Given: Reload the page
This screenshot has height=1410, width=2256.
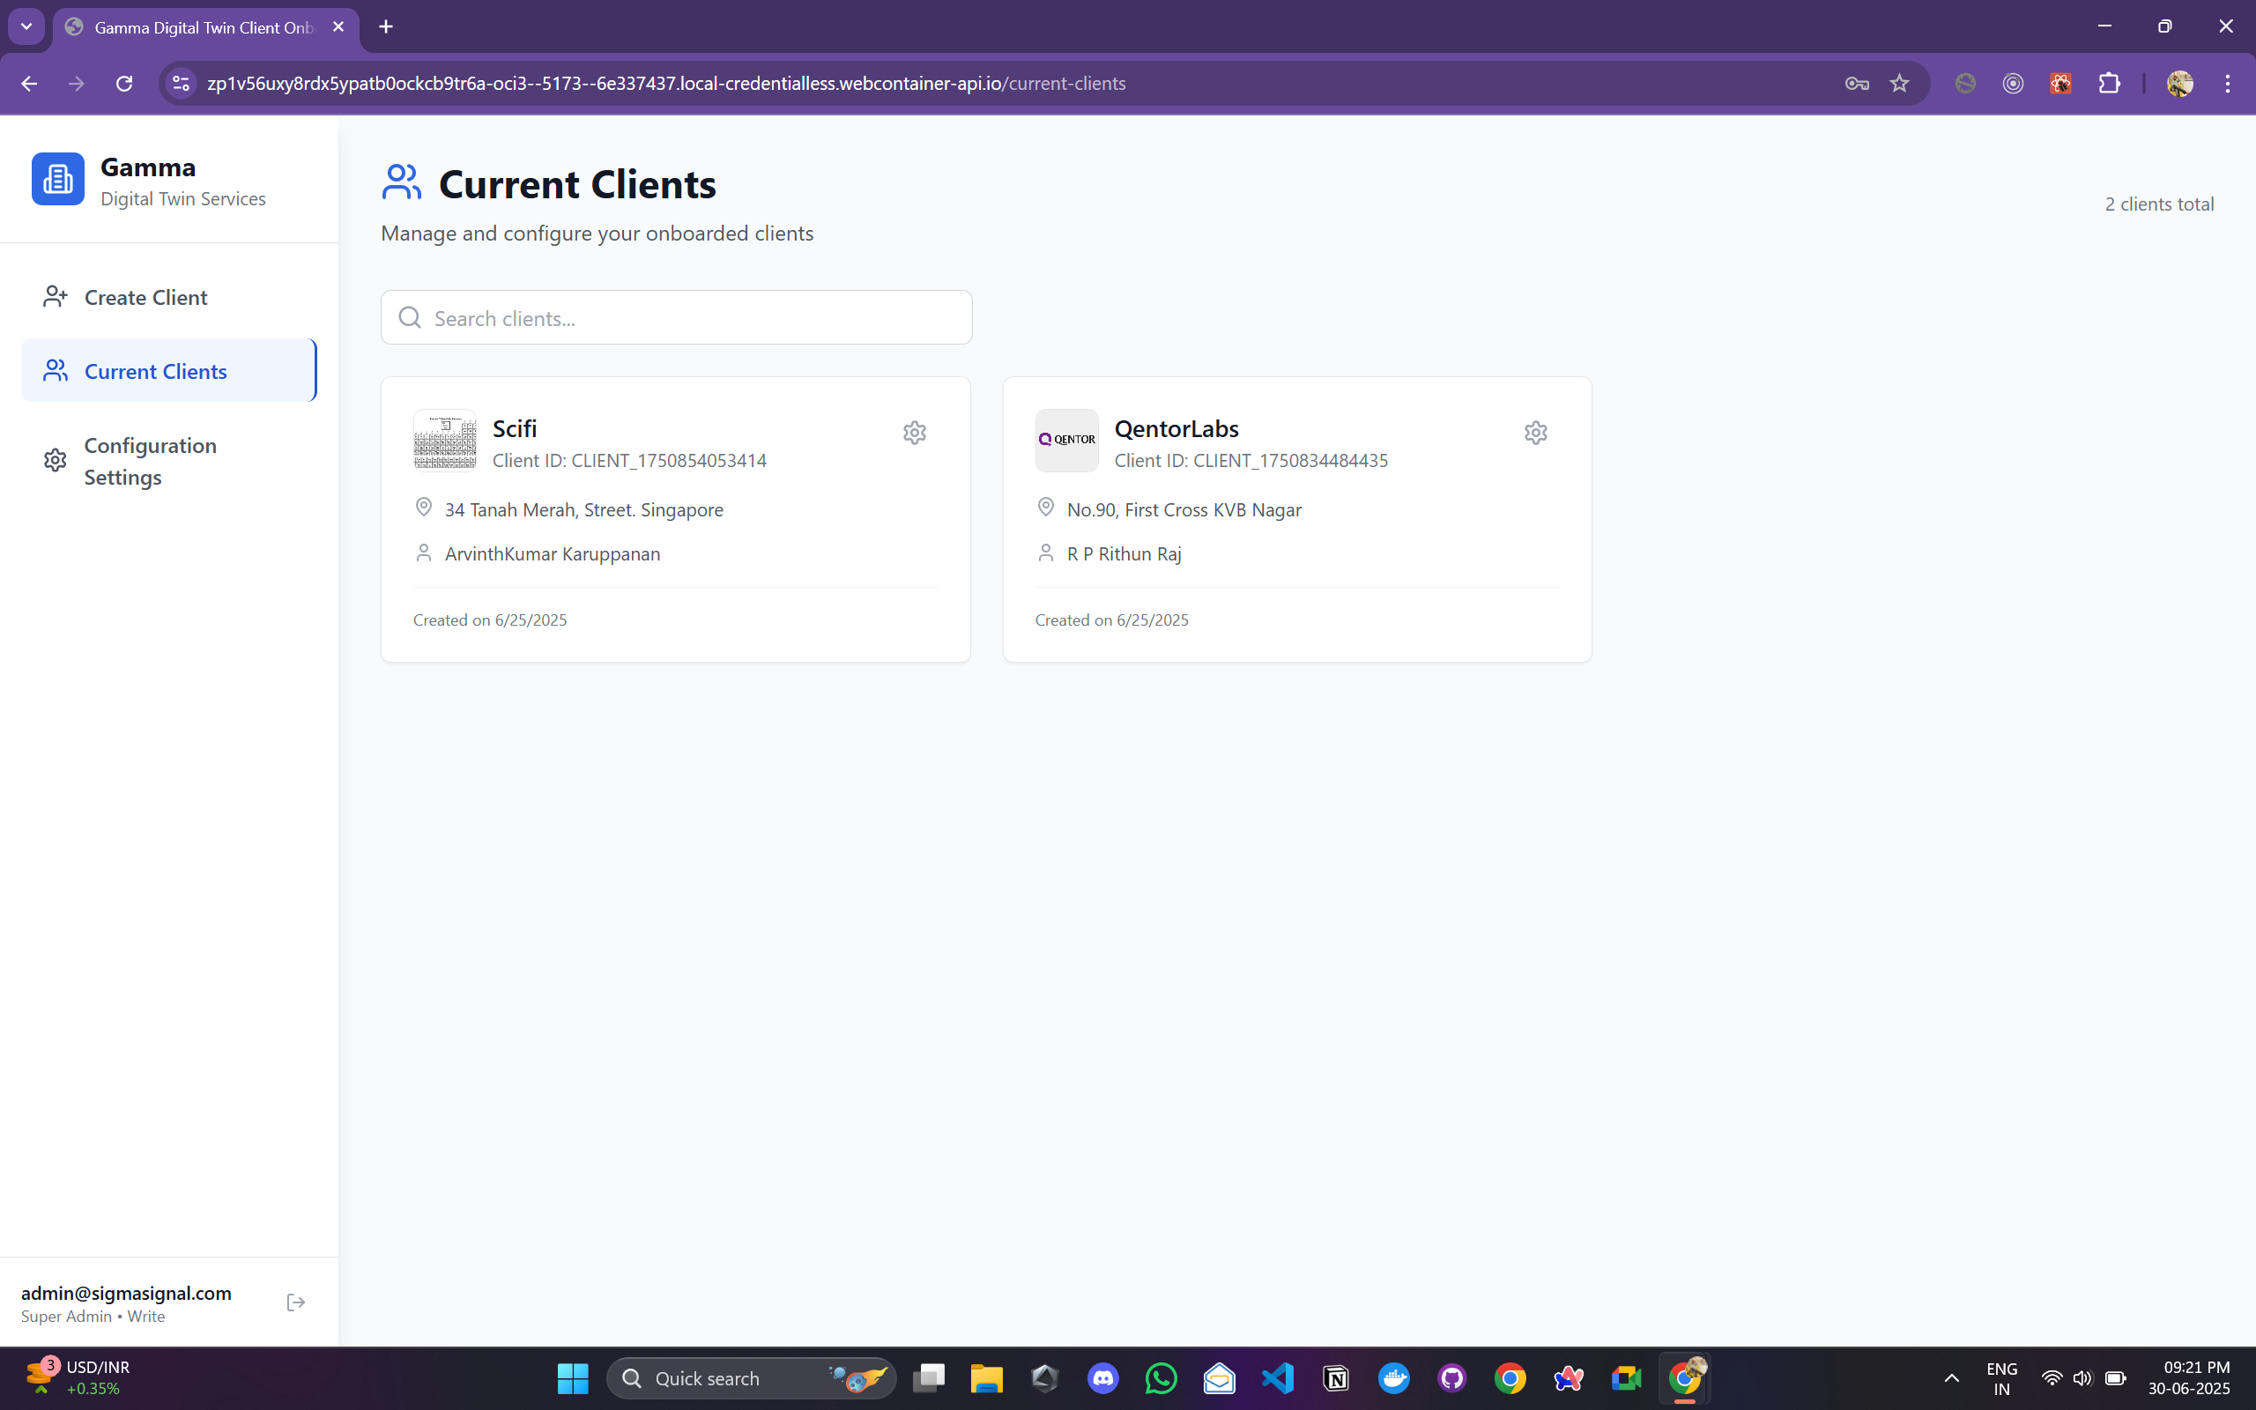Looking at the screenshot, I should click(124, 84).
